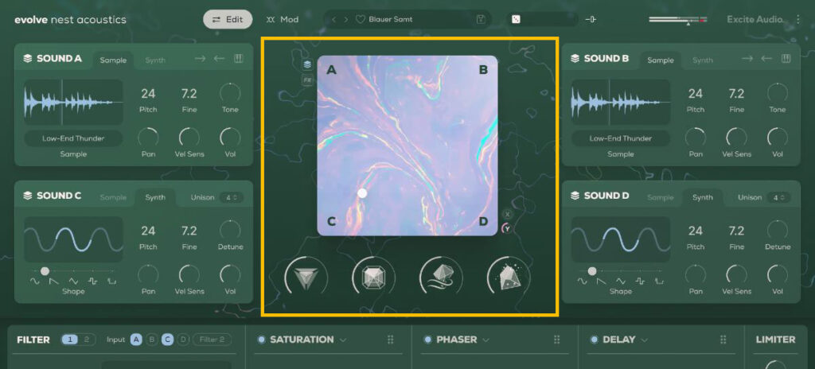Toggle filter input C
Screen dimensions: 815x369
coord(167,340)
